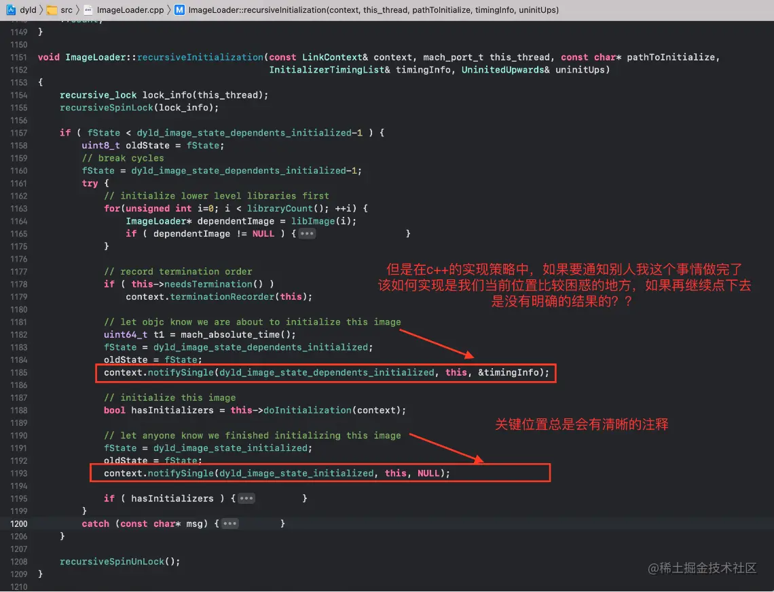Expand the folded code ellipsis on line 1165
This screenshot has width=774, height=592.
pos(308,233)
